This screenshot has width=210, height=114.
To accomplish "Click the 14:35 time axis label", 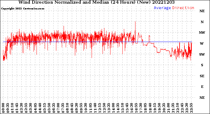I will 117,108.
